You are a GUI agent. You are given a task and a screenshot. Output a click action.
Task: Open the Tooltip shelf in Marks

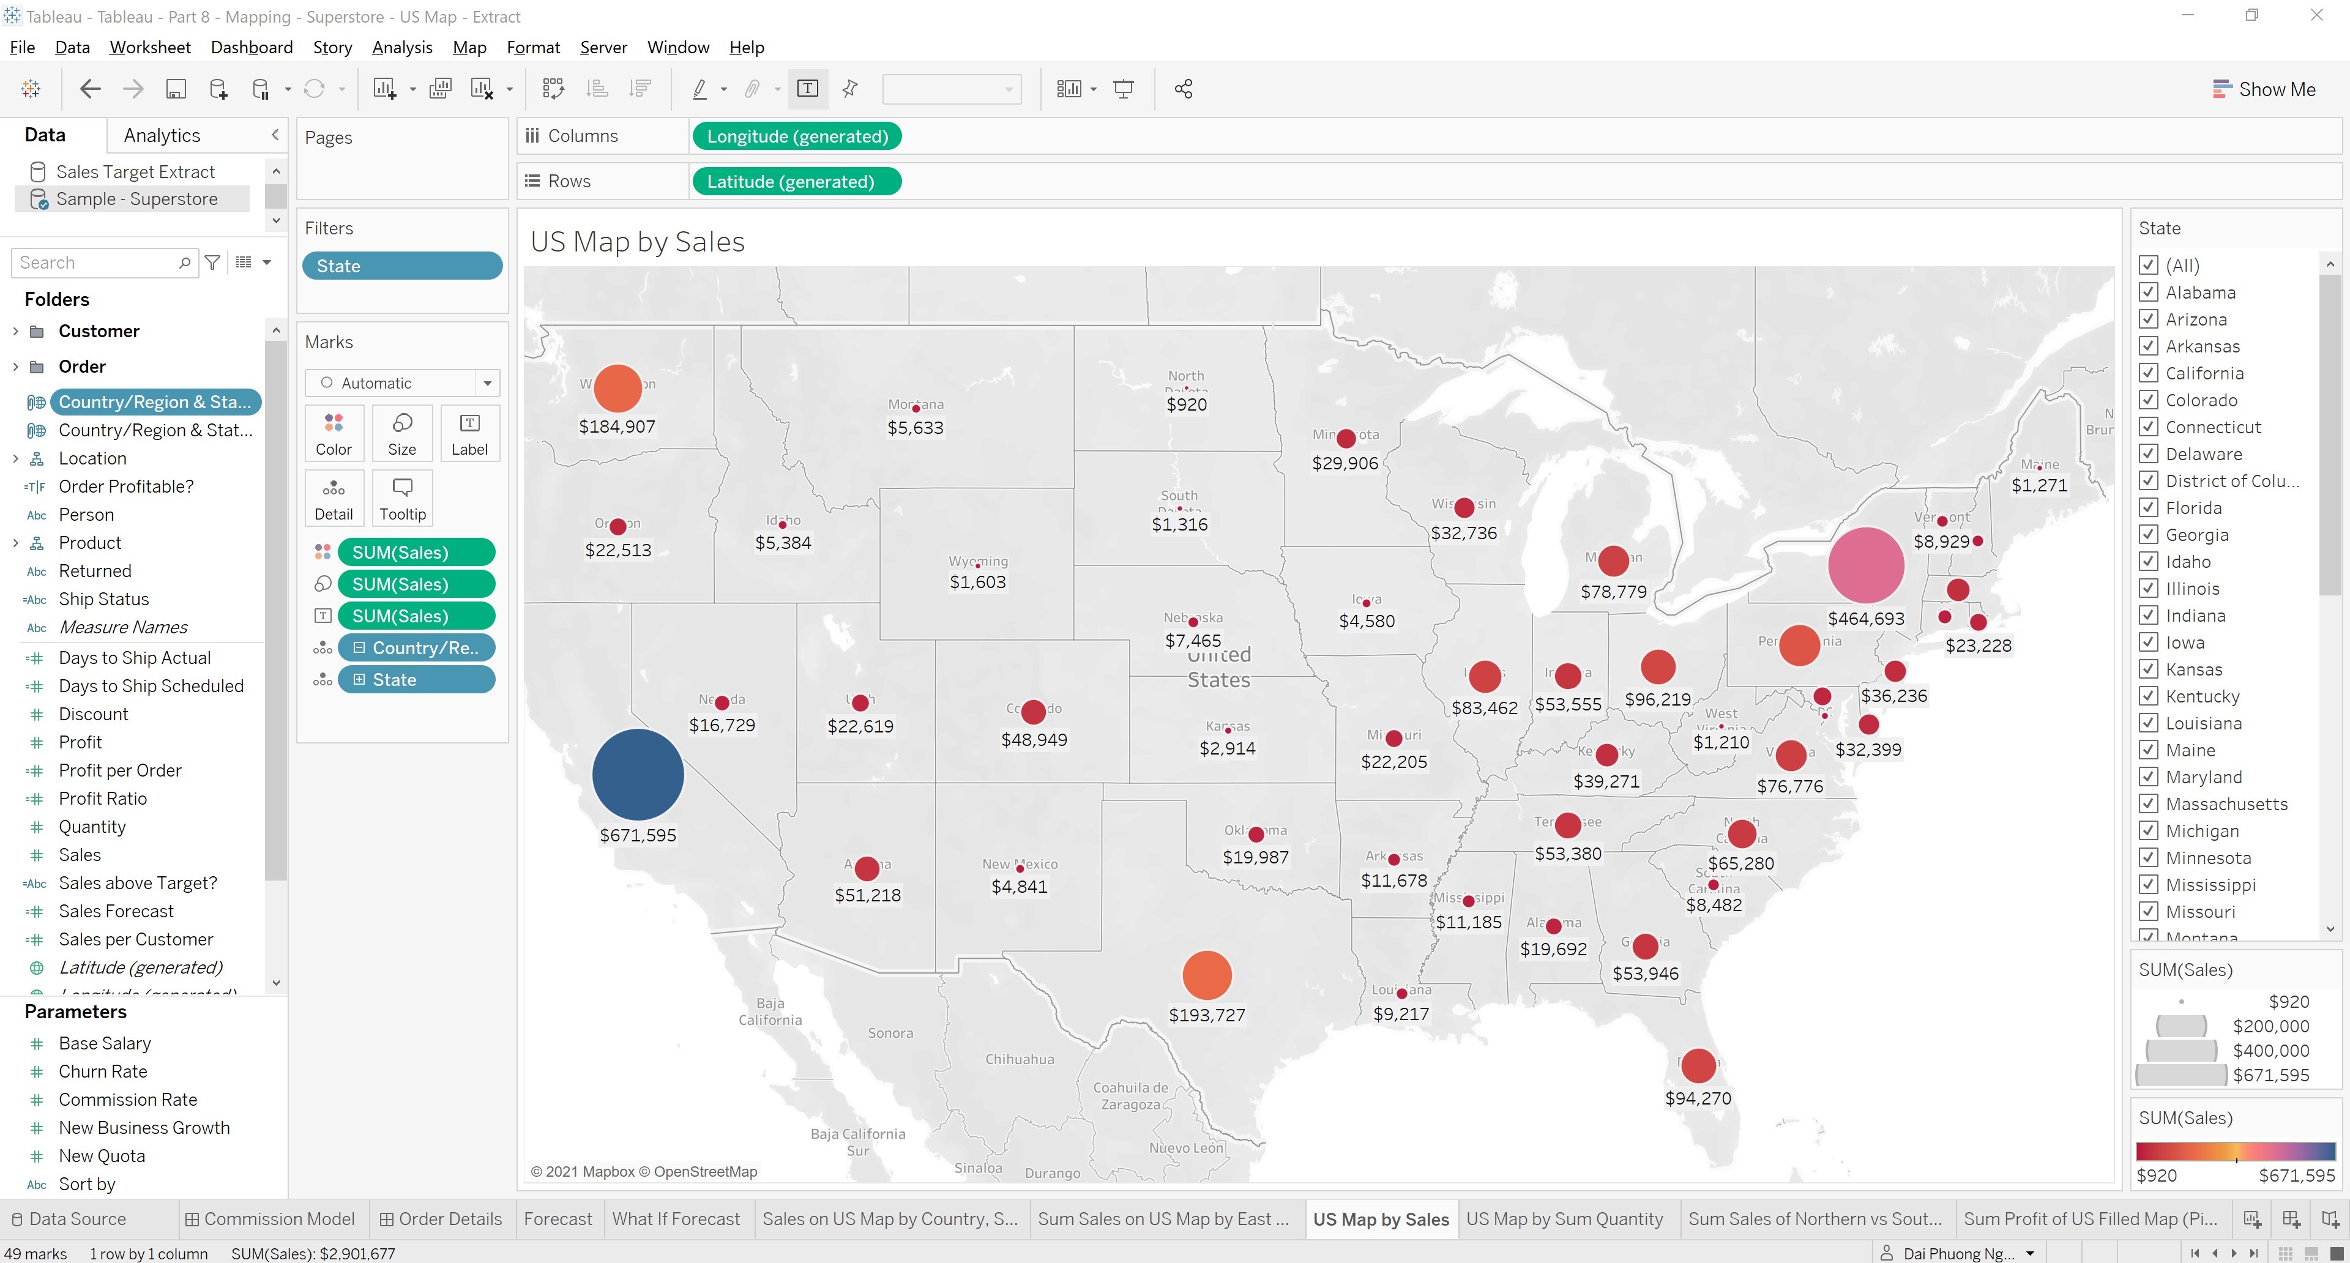(x=402, y=497)
